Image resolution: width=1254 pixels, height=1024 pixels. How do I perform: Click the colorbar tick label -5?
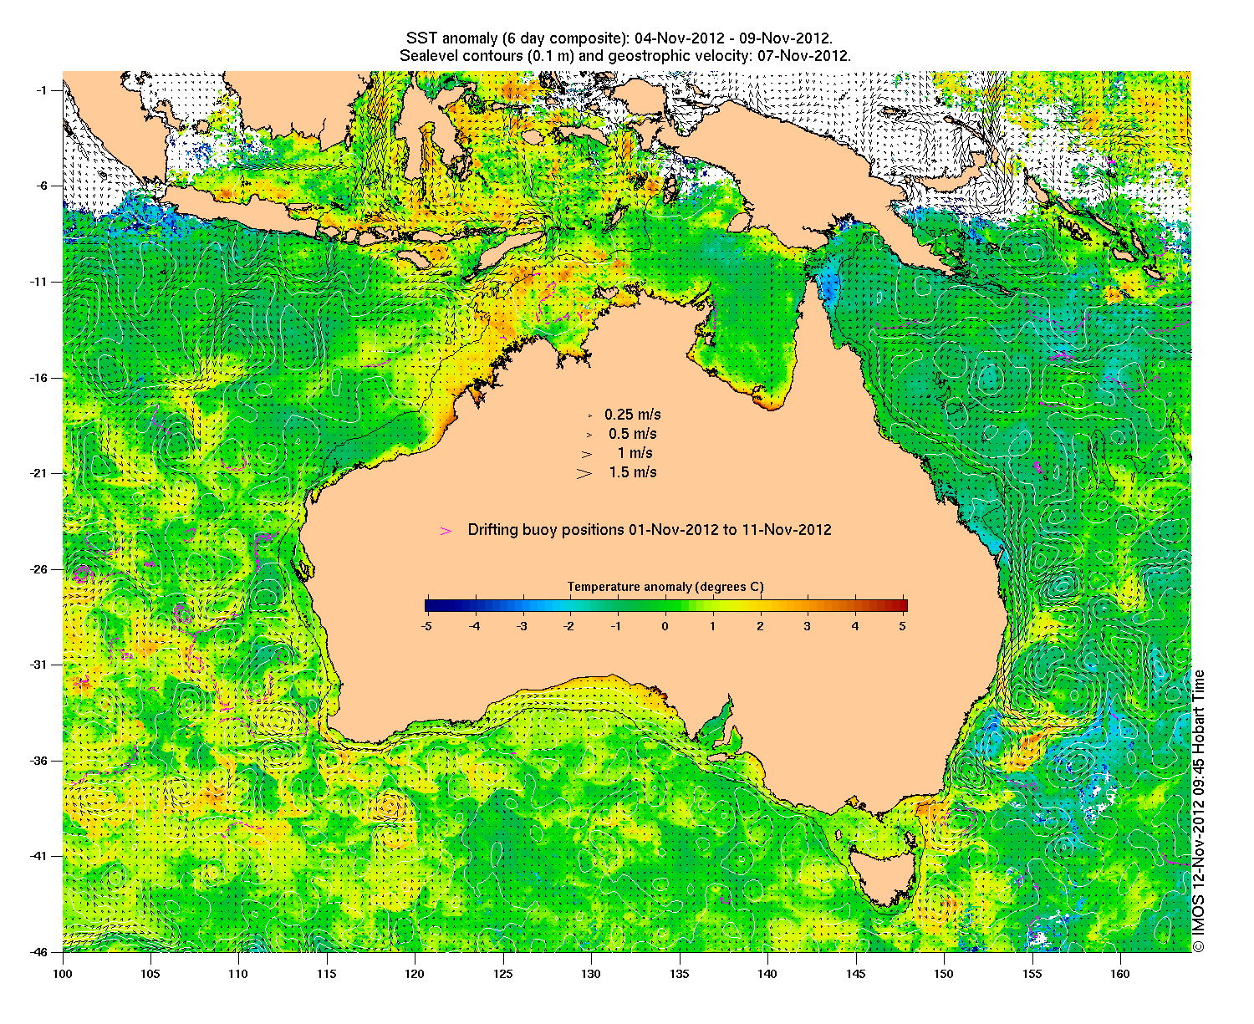[426, 625]
